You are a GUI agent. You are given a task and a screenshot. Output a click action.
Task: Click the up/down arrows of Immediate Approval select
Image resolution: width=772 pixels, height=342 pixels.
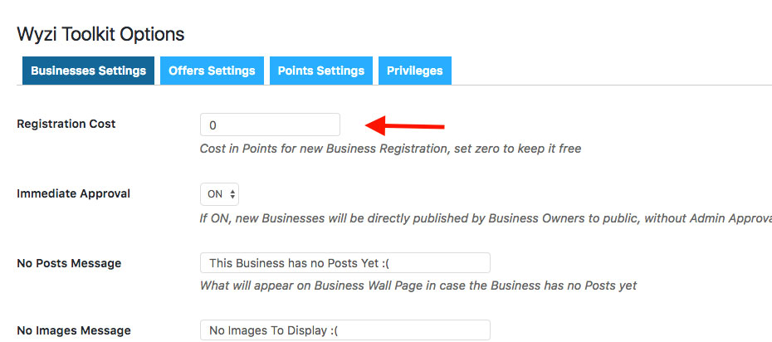[x=232, y=194]
